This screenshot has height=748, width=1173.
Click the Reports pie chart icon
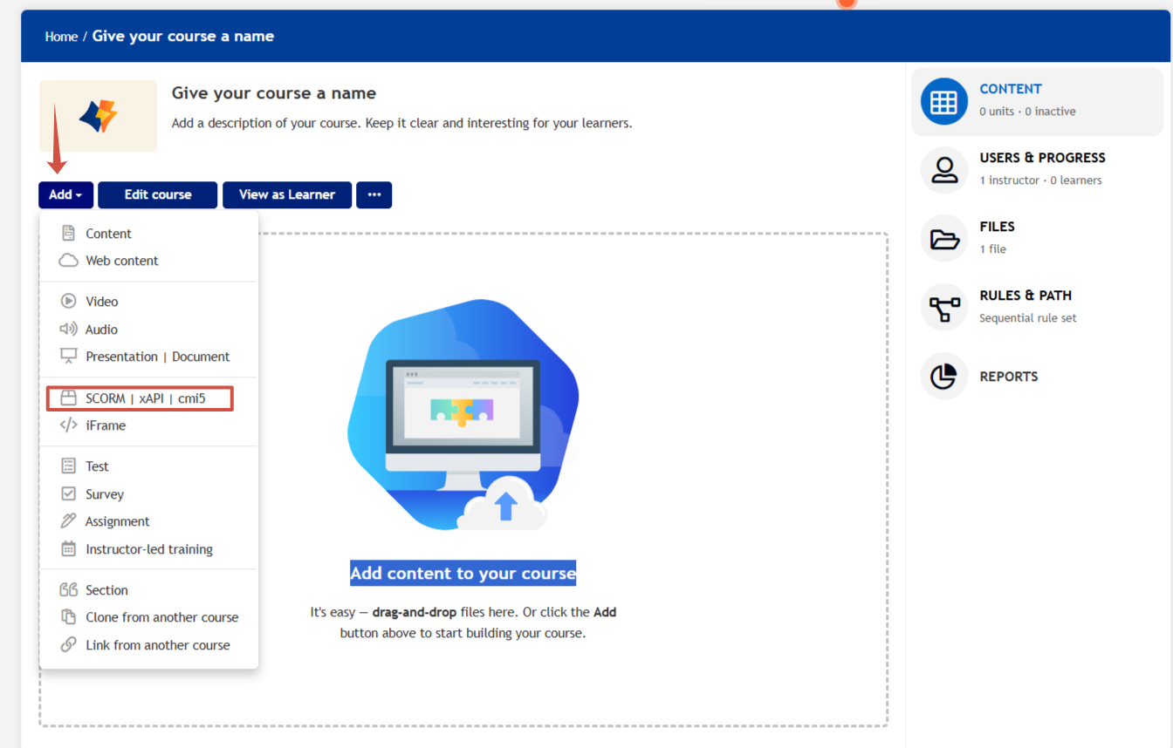[943, 377]
